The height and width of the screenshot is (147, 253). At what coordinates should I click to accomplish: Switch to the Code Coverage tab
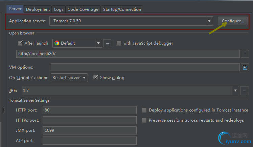coord(83,9)
